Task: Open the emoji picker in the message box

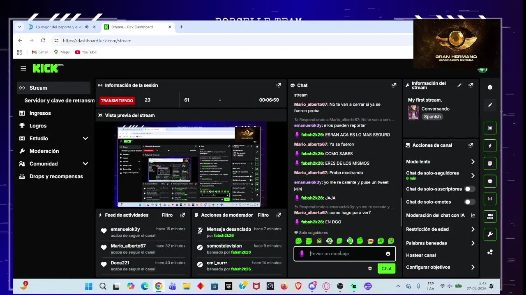Action: [x=388, y=254]
